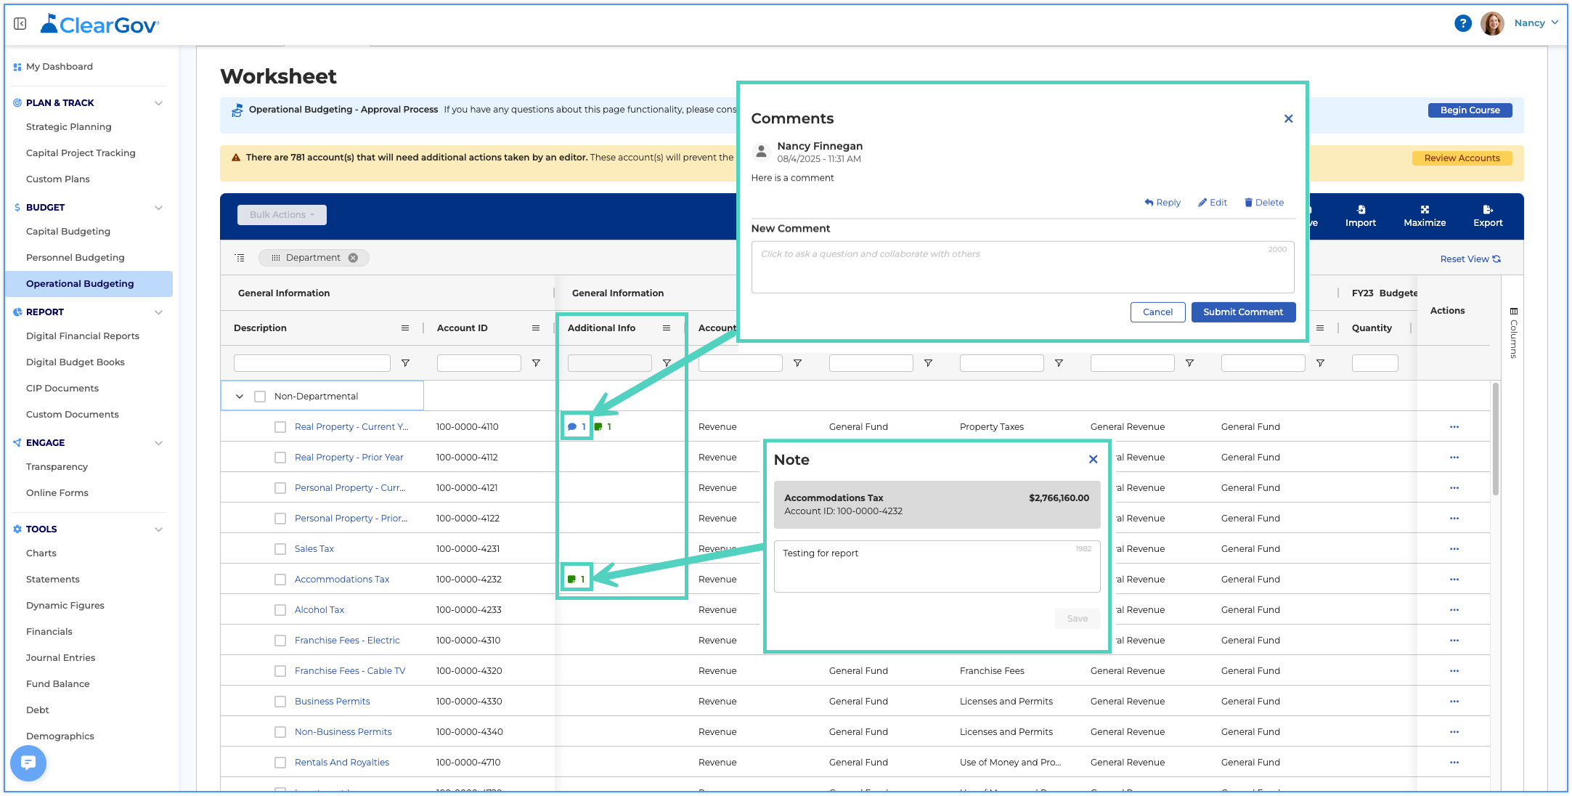This screenshot has height=796, width=1572.
Task: Click the Submit Comment button
Action: [1243, 312]
